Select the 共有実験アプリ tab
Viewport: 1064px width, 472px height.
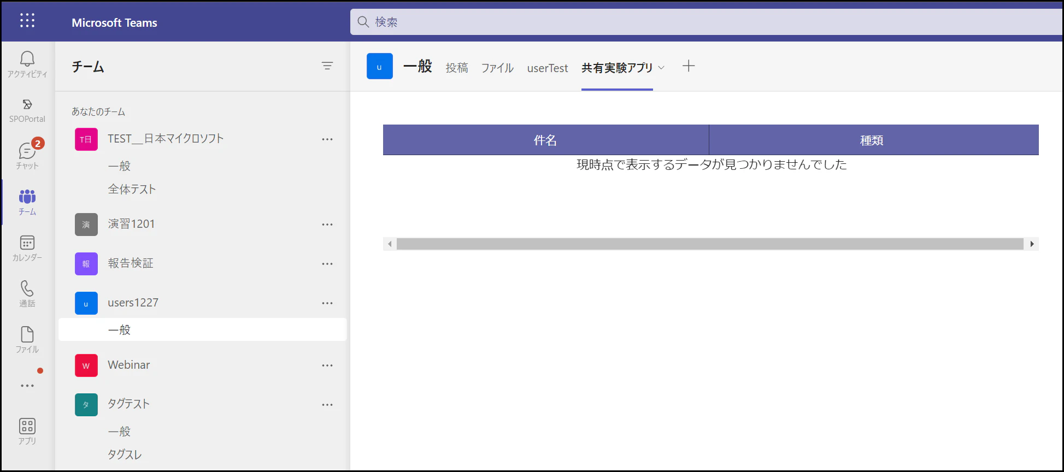coord(617,68)
